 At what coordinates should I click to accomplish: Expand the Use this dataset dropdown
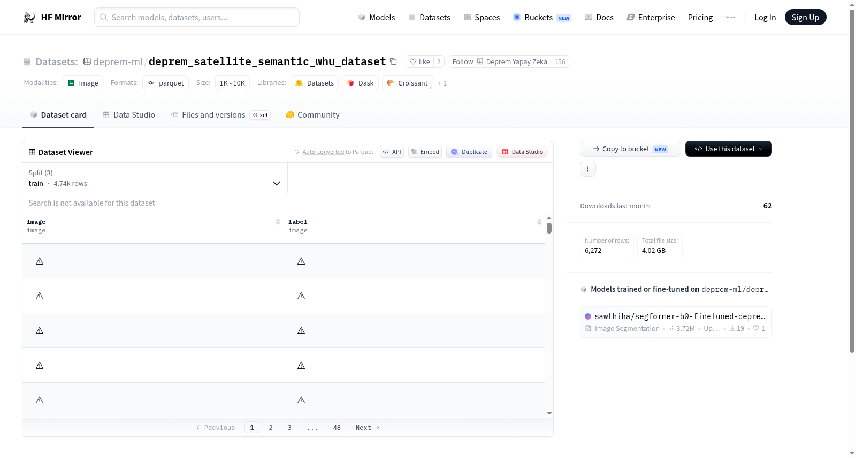[729, 149]
